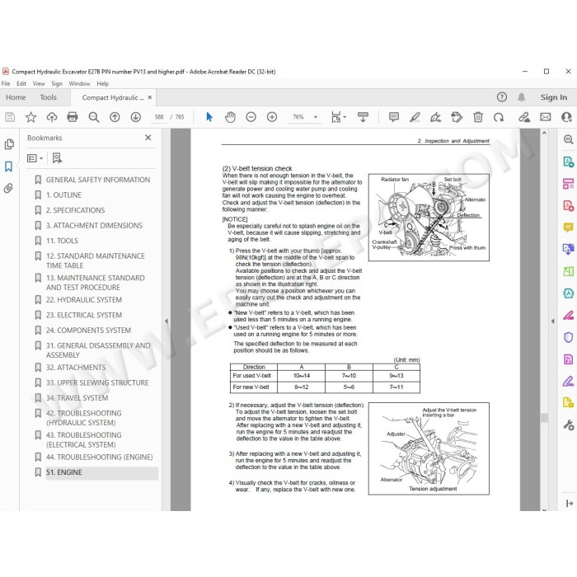Open the 44. TROUBLESHOOTING (ENGINE) bookmark
577x577 pixels.
click(x=100, y=457)
